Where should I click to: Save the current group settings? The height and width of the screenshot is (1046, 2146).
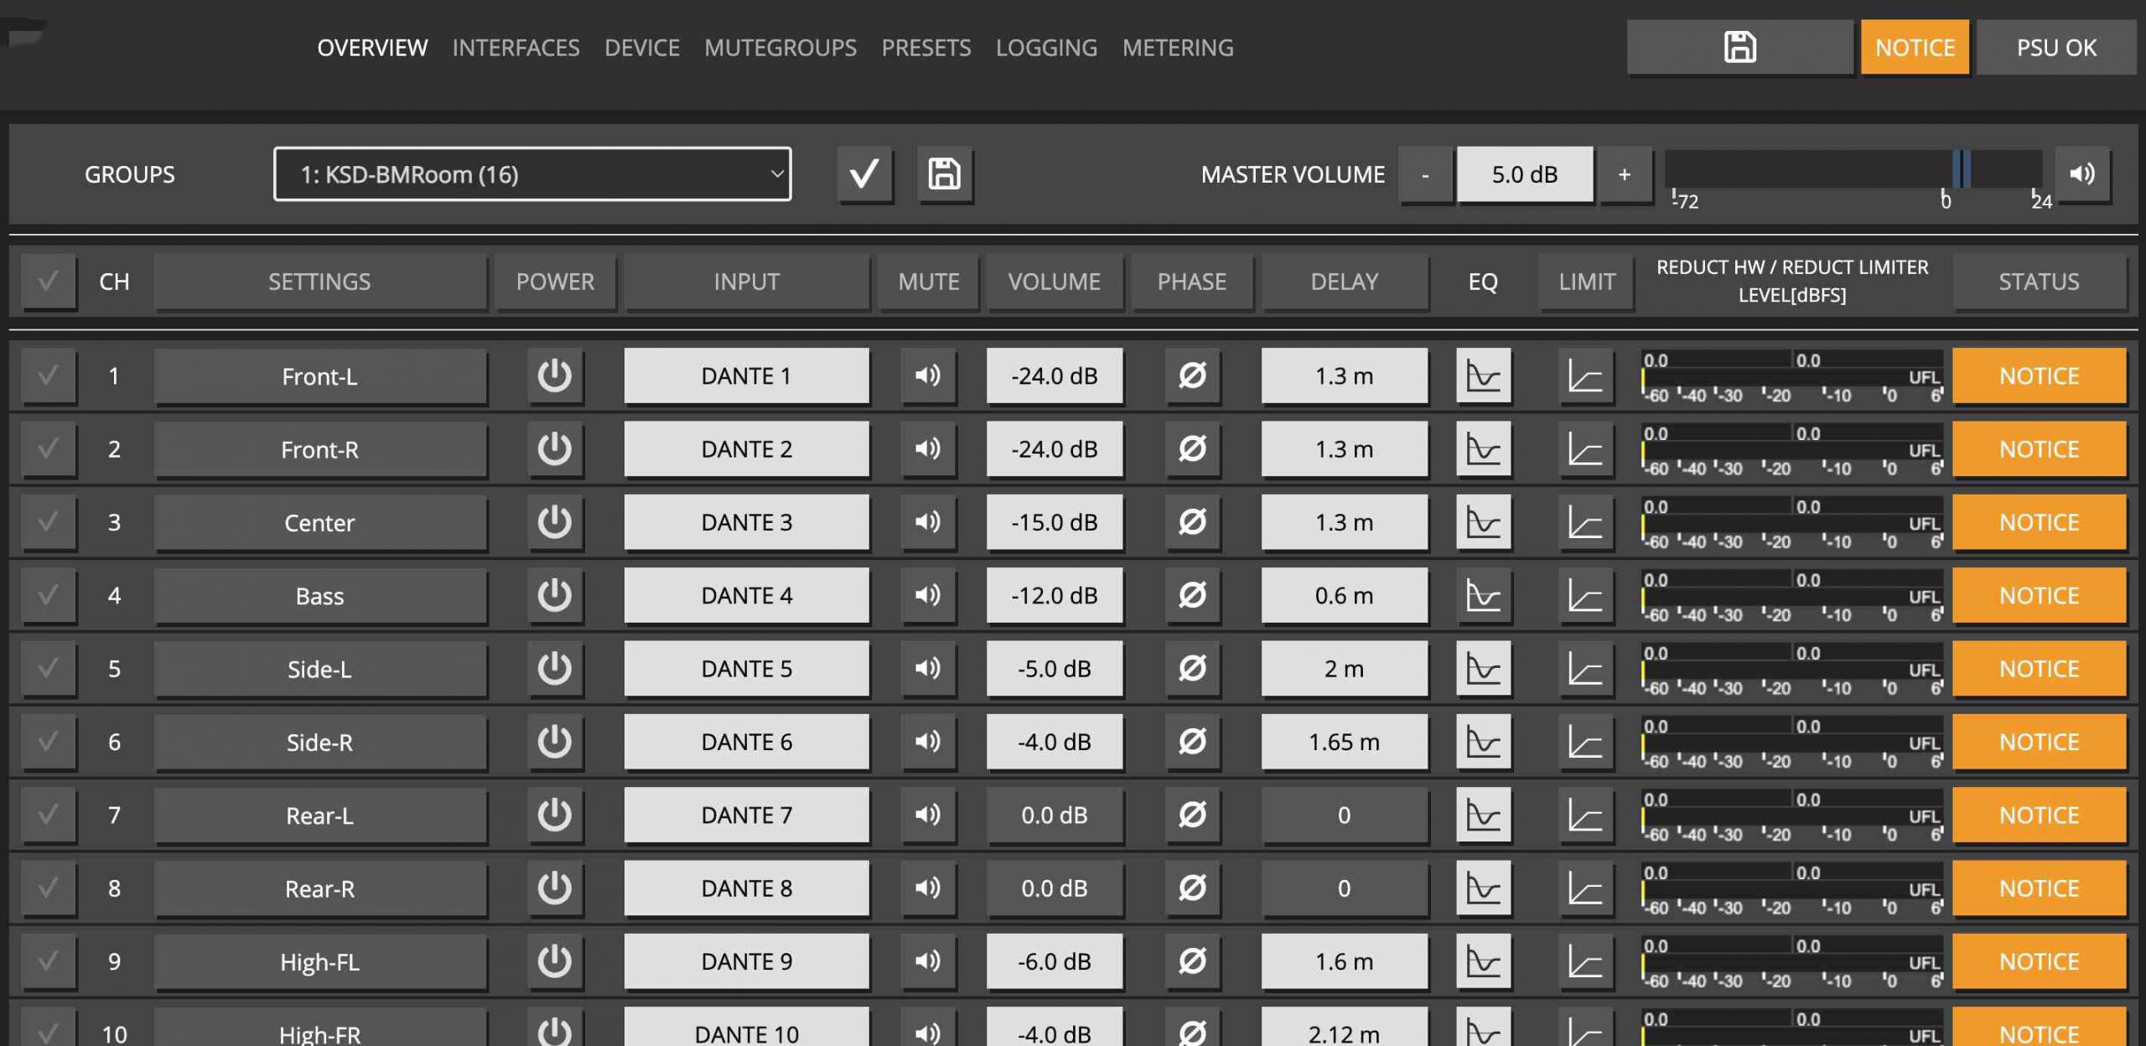[945, 174]
